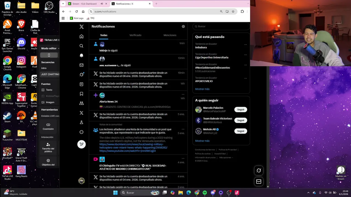Open Profile person icon in the X sidebar
The width and height of the screenshot is (351, 197).
[x=81, y=122]
